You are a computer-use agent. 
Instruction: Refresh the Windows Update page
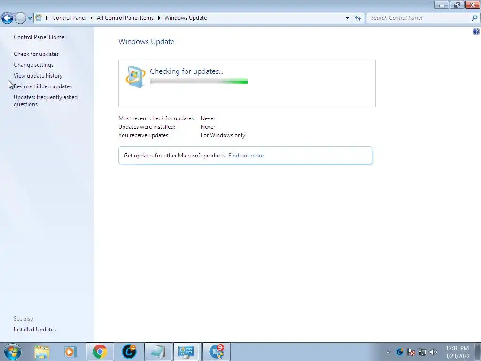[358, 18]
